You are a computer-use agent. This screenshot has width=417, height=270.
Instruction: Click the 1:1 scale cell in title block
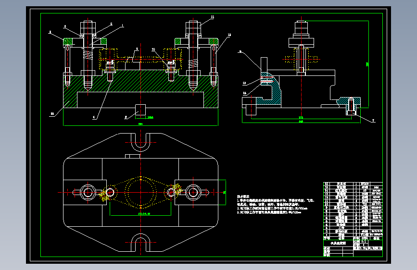[x=364, y=242]
